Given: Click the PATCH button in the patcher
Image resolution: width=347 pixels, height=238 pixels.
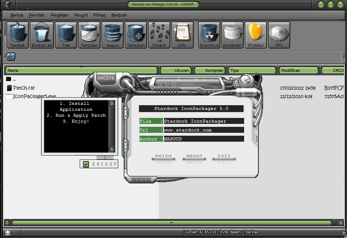Looking at the screenshot, I should tap(164, 157).
